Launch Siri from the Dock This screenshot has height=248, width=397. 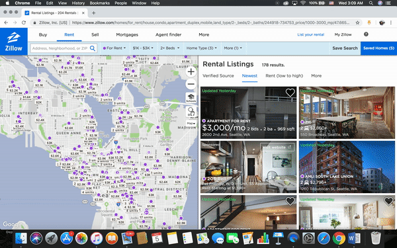point(36,238)
